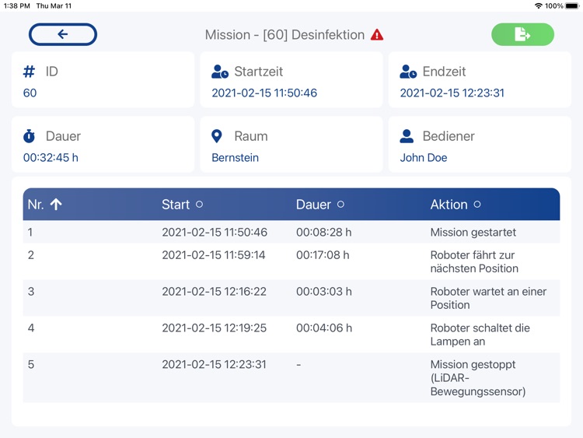
Task: Select 'Roboter wartet an einer Position'
Action: click(x=488, y=298)
